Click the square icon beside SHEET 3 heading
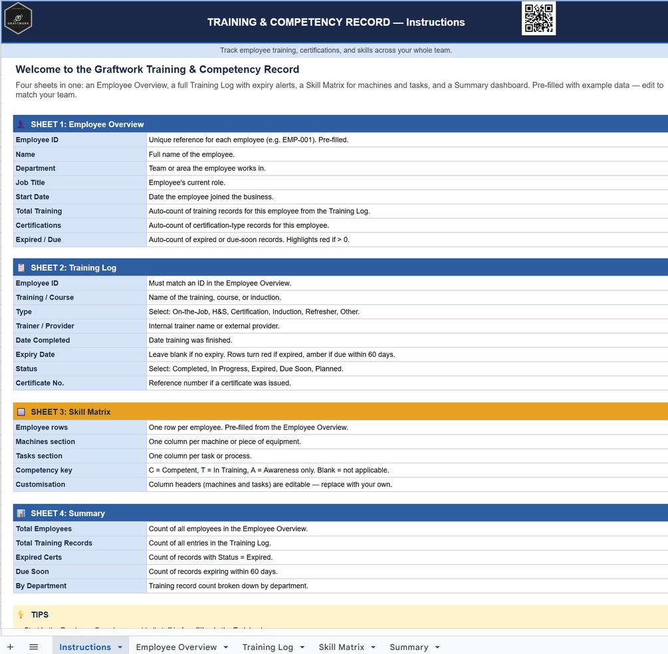This screenshot has height=654, width=668. click(21, 412)
